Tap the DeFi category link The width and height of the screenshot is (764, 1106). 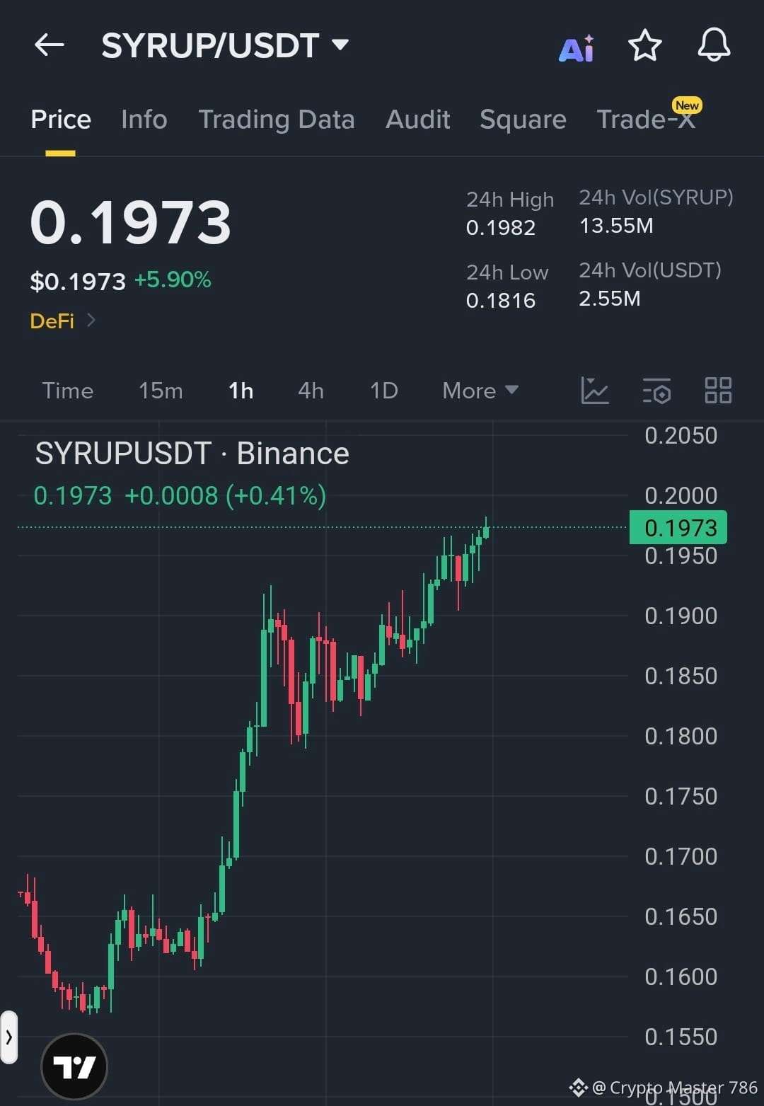pyautogui.click(x=52, y=321)
